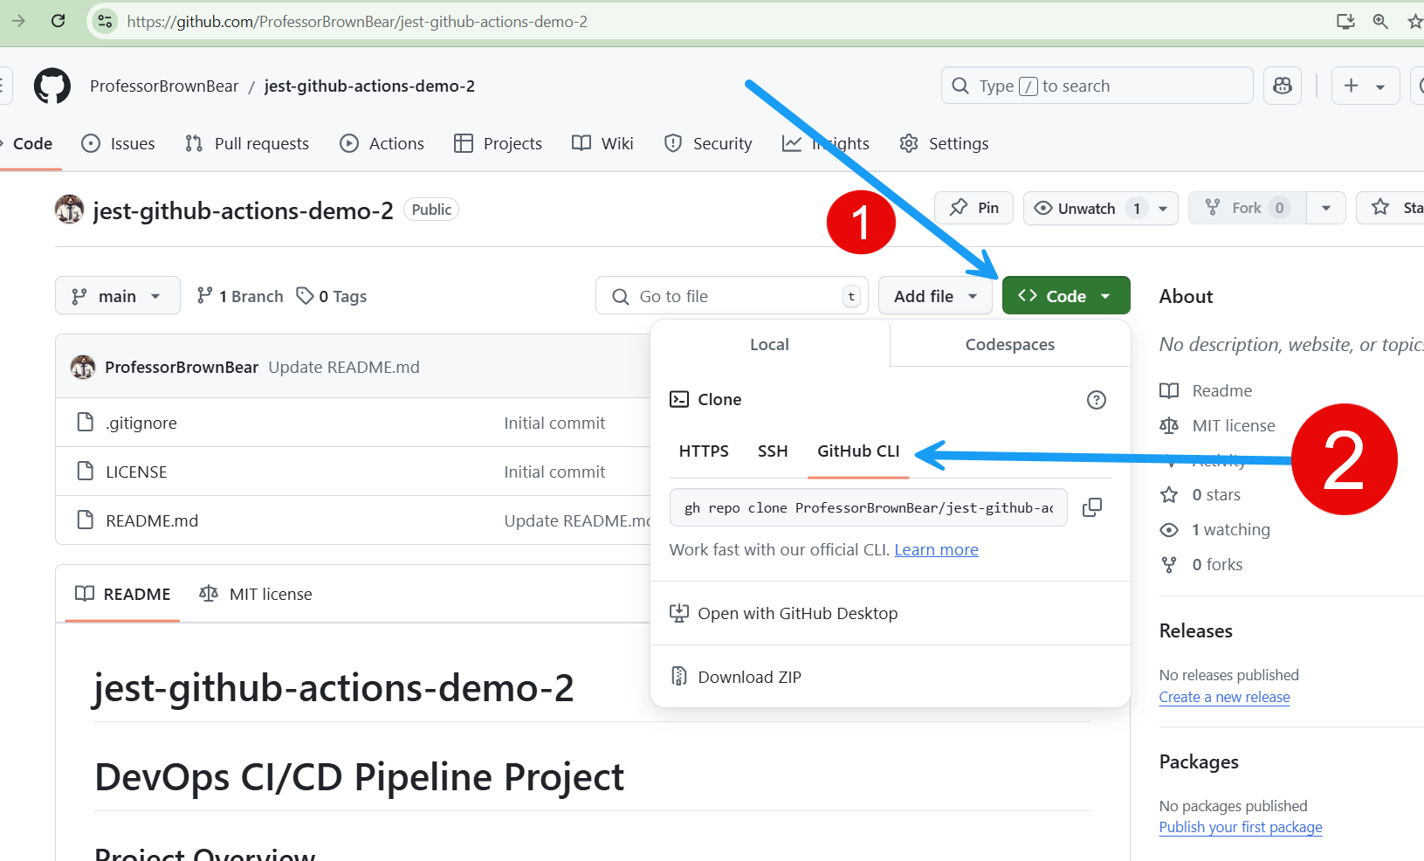This screenshot has height=861, width=1424.
Task: Open the README.md file
Action: [152, 520]
